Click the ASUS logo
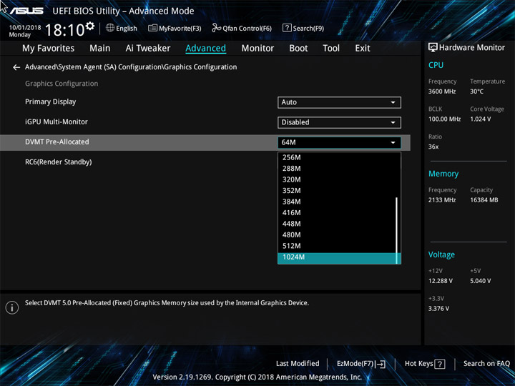The width and height of the screenshot is (515, 386). pos(26,11)
